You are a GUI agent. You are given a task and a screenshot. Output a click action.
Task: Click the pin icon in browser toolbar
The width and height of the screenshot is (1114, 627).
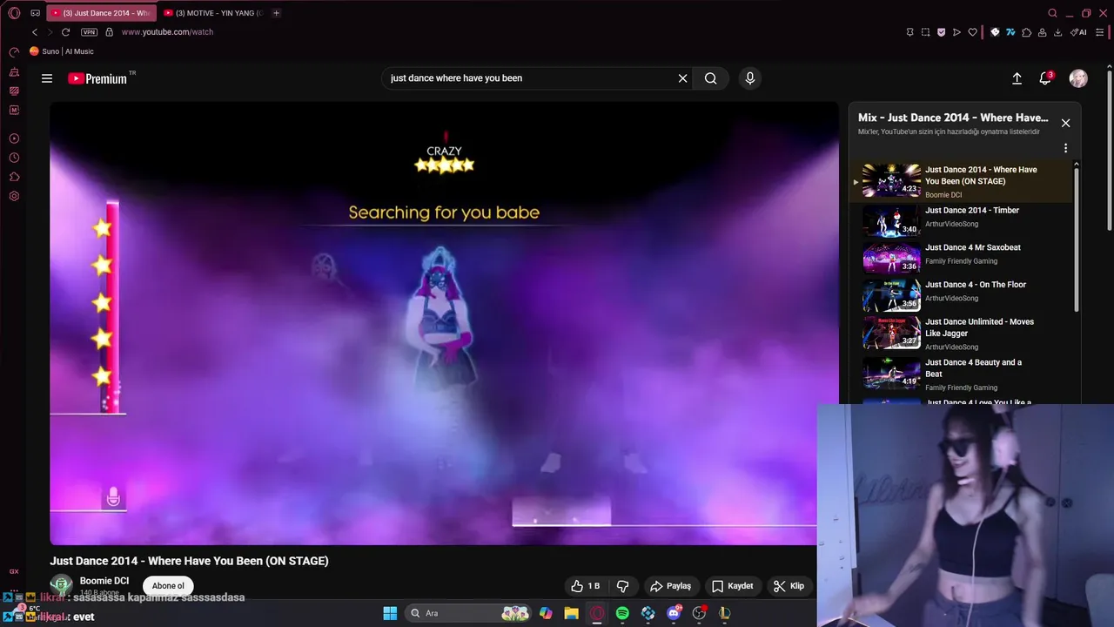tap(910, 32)
